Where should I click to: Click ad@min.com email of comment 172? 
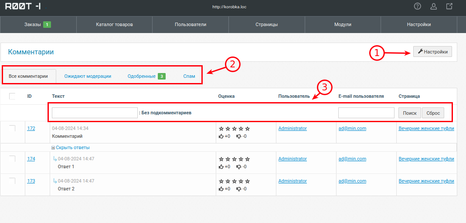pos(353,128)
